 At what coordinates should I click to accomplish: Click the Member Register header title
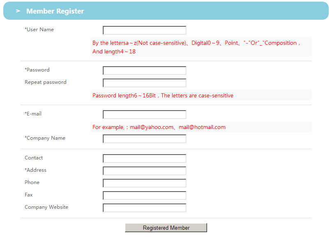click(x=55, y=12)
